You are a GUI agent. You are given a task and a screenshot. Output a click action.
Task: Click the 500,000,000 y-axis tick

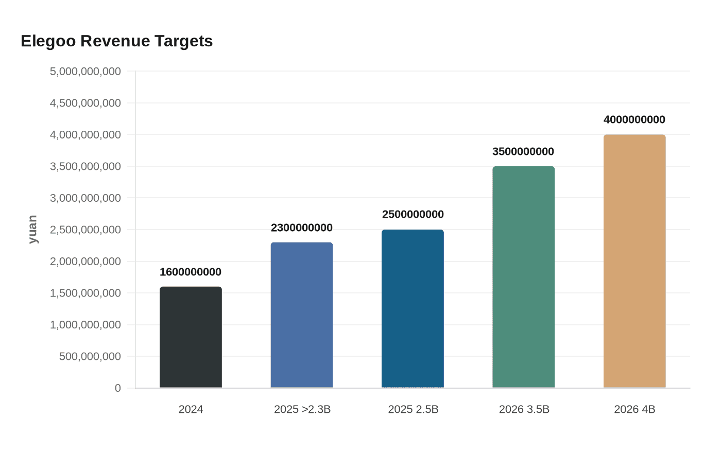coord(90,356)
